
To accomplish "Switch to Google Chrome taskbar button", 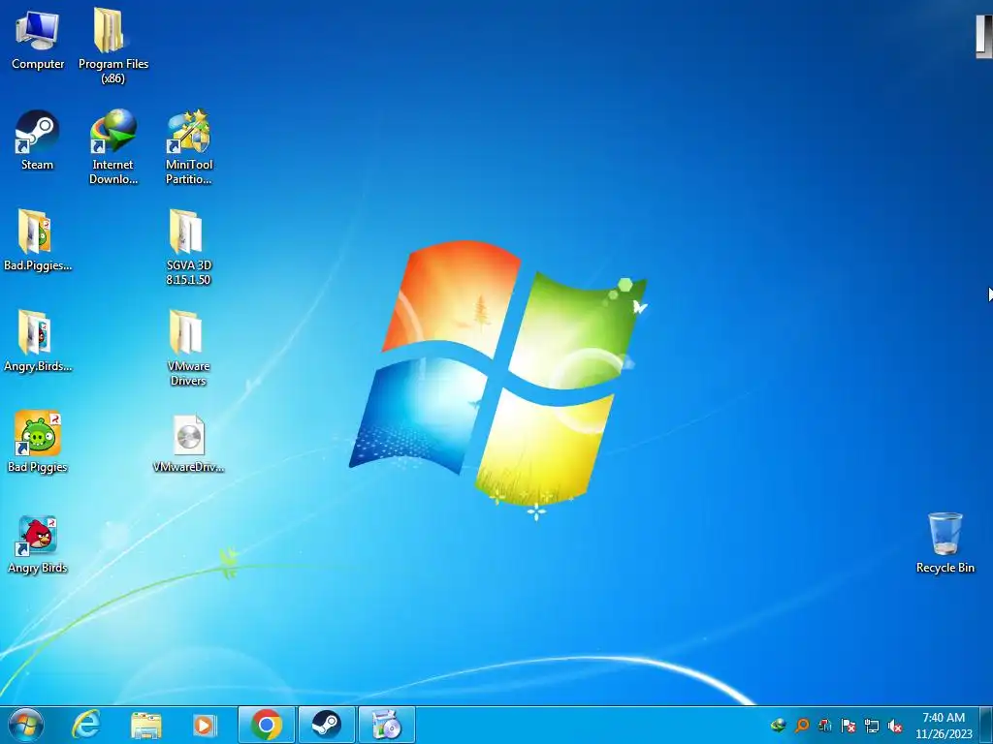I will pos(266,725).
